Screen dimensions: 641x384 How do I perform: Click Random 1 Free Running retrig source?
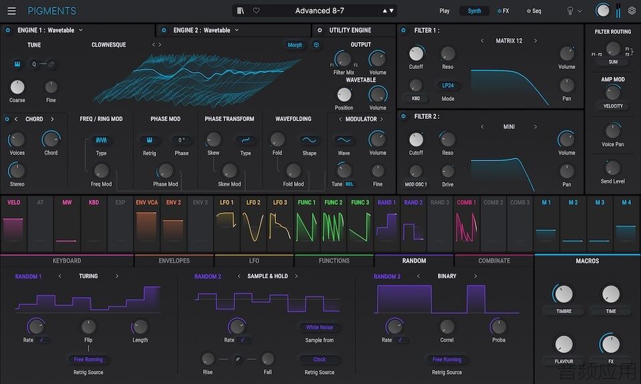coord(88,359)
